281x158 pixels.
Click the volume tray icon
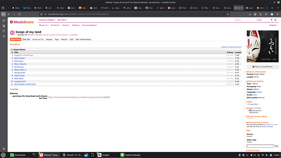tap(267, 155)
